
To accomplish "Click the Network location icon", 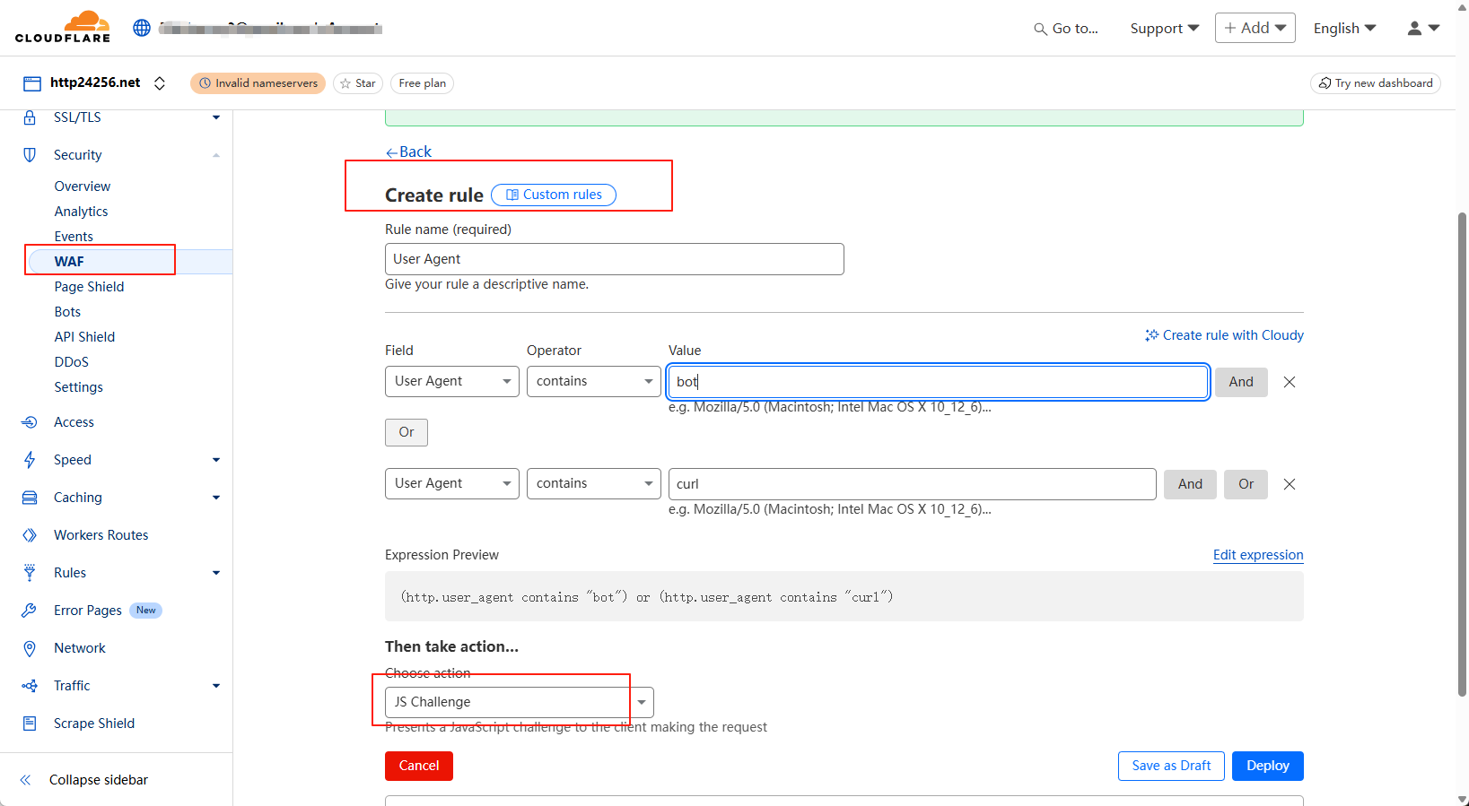I will pos(30,648).
